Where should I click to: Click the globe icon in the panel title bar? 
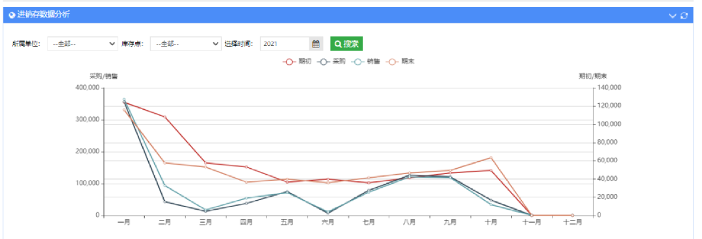click(12, 15)
